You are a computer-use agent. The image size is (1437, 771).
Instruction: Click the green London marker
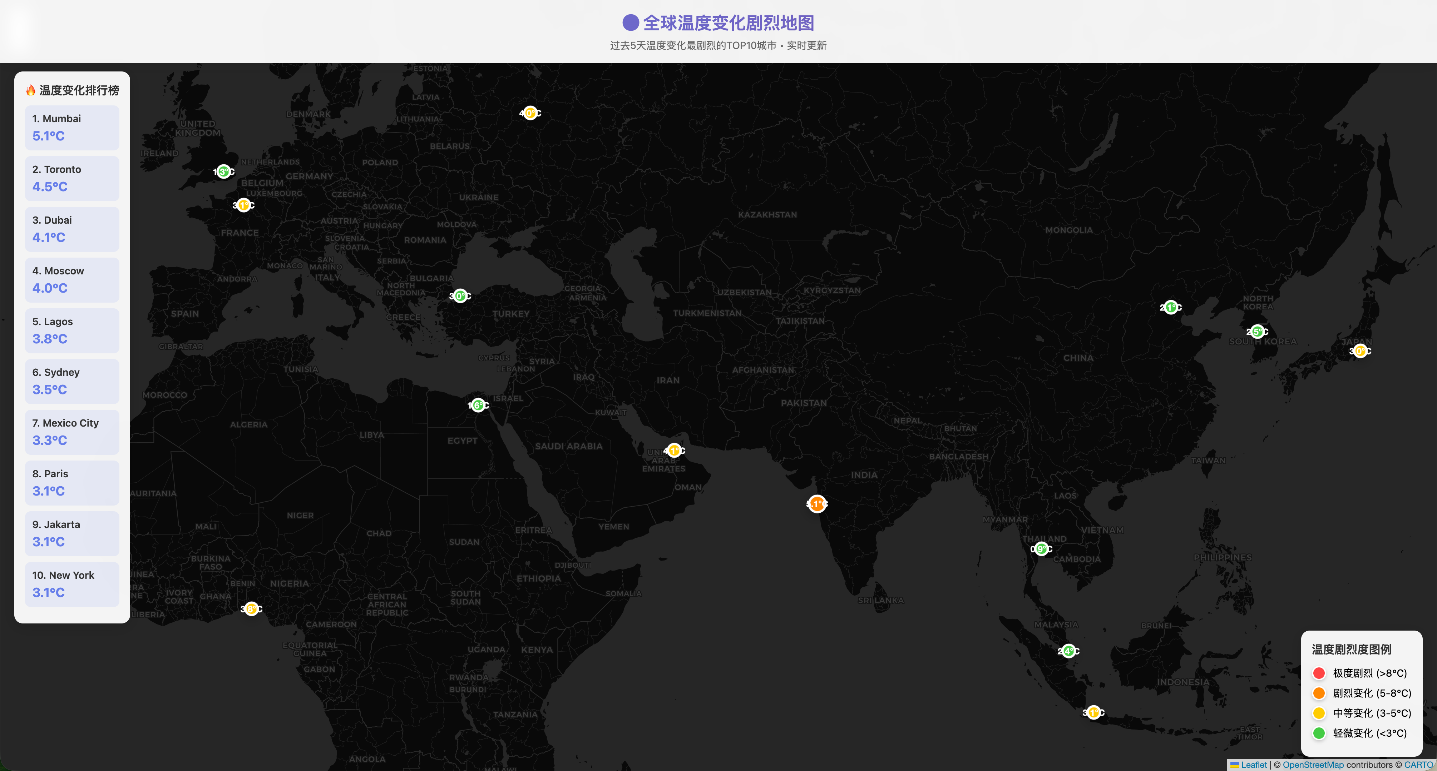pyautogui.click(x=224, y=172)
